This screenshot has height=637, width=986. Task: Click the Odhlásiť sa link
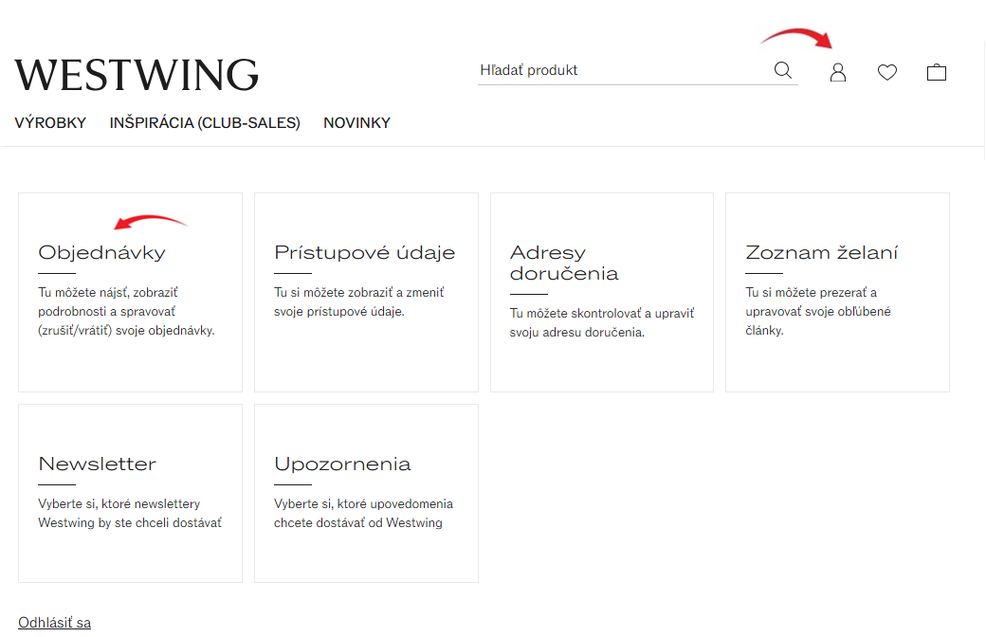(x=55, y=623)
